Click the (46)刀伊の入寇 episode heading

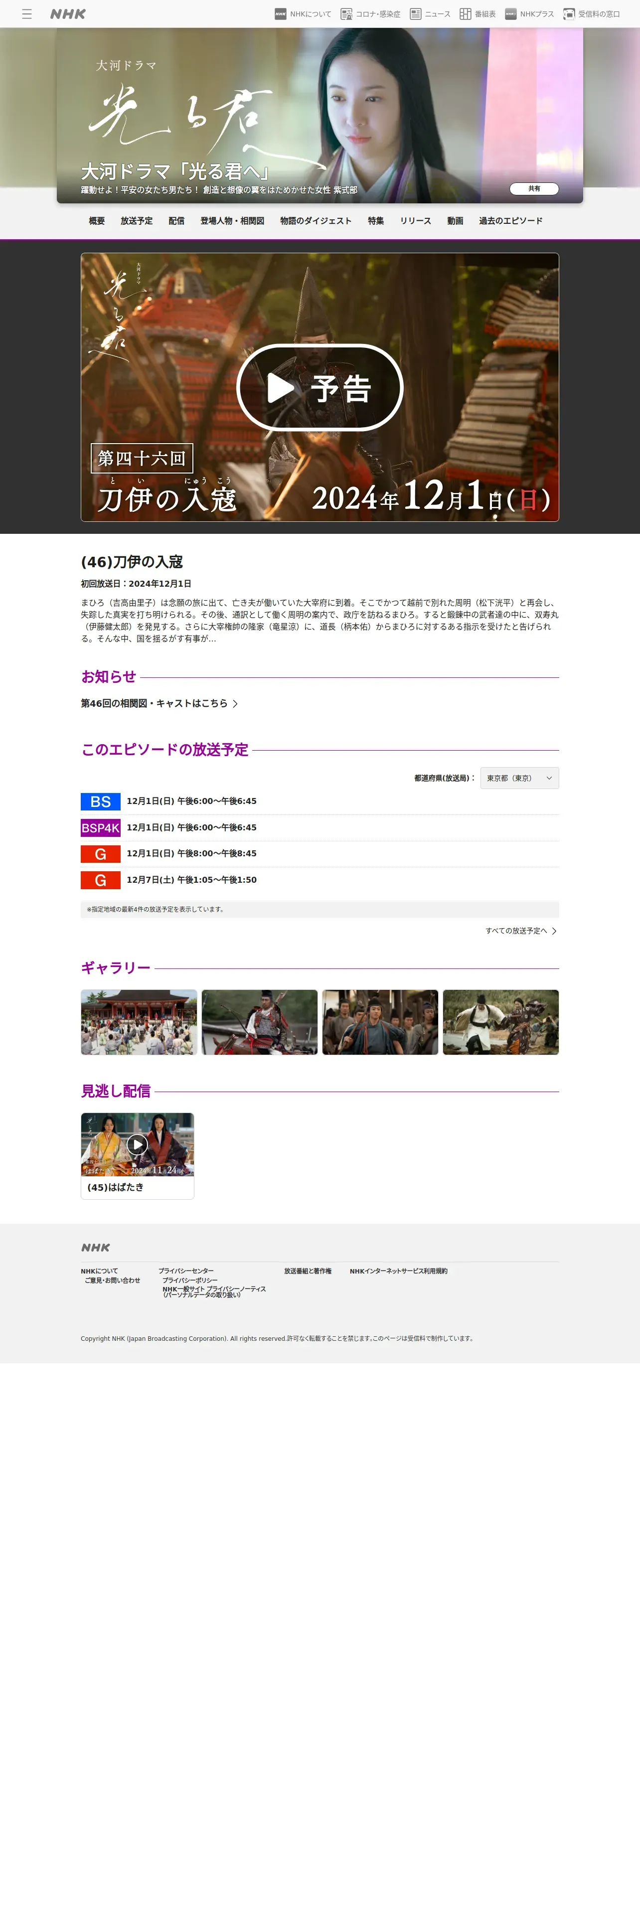[132, 562]
